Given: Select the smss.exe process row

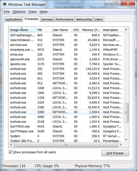Looking at the screenshot, I should click(x=66, y=54).
